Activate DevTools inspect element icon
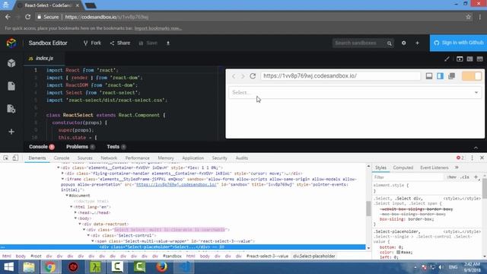 6,158
